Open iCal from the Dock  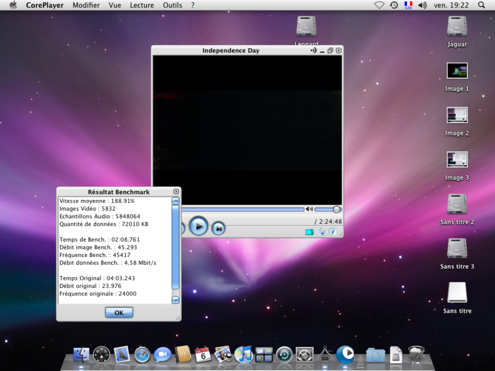(x=203, y=355)
